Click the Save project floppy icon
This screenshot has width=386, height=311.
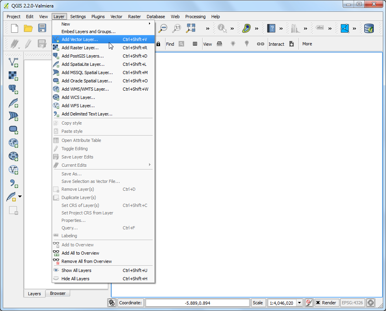pyautogui.click(x=42, y=28)
